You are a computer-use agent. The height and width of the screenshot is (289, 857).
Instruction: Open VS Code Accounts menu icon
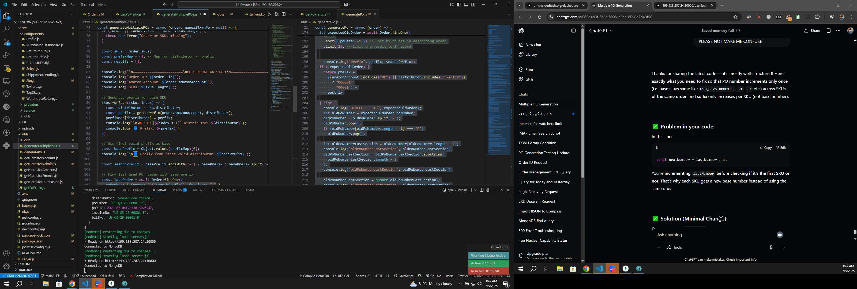[x=6, y=253]
